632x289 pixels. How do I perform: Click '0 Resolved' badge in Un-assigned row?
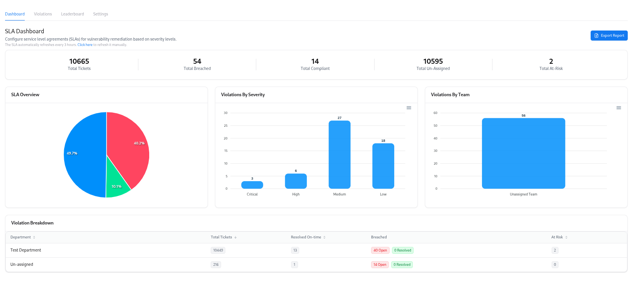402,265
